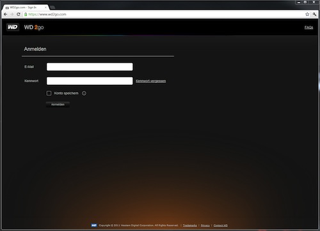Click the WD logo in the header
This screenshot has width=320, height=231.
click(x=13, y=27)
